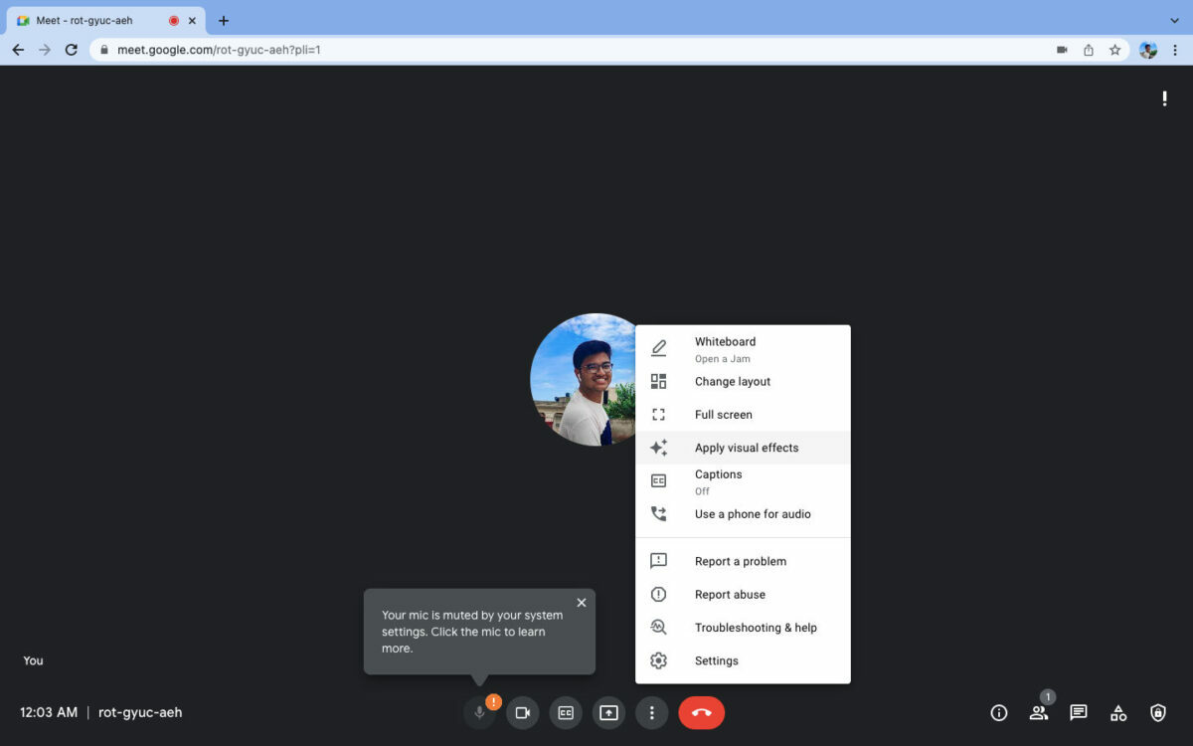Open the Activities panel
The image size is (1193, 746).
click(1117, 712)
